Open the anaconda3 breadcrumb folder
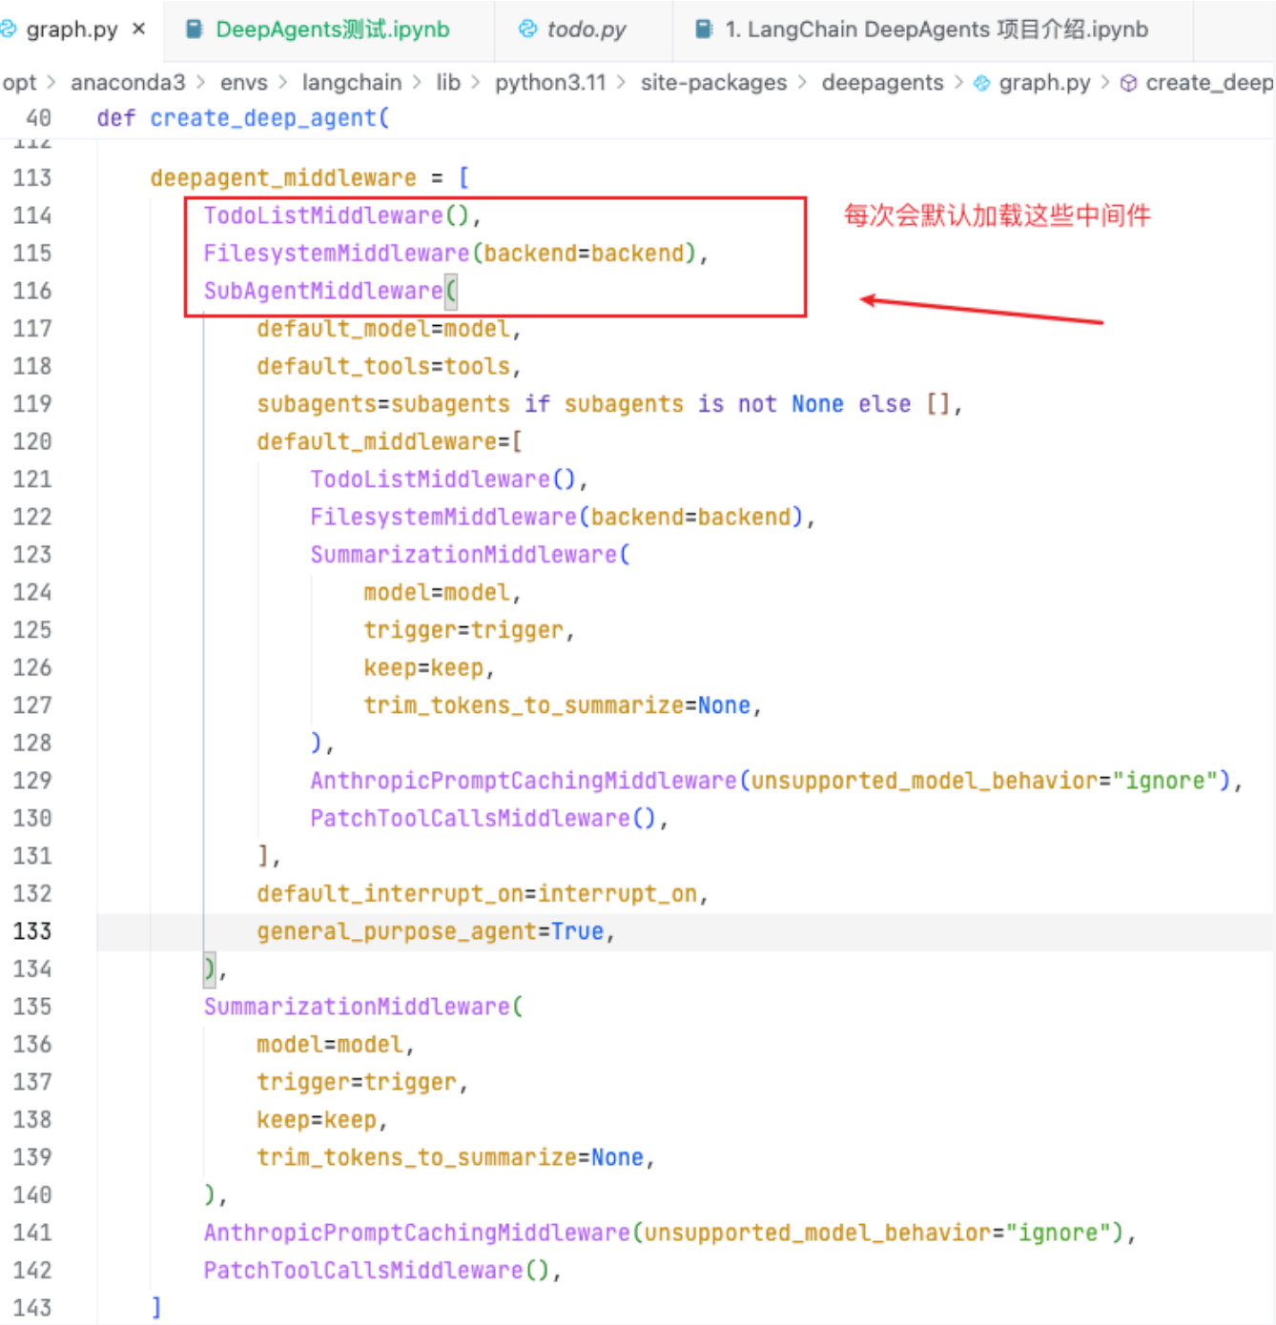1276x1325 pixels. [128, 83]
